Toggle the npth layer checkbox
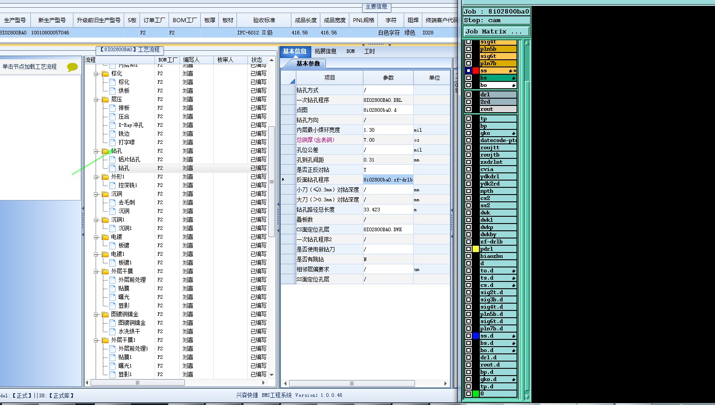The height and width of the screenshot is (405, 715). coord(469,191)
